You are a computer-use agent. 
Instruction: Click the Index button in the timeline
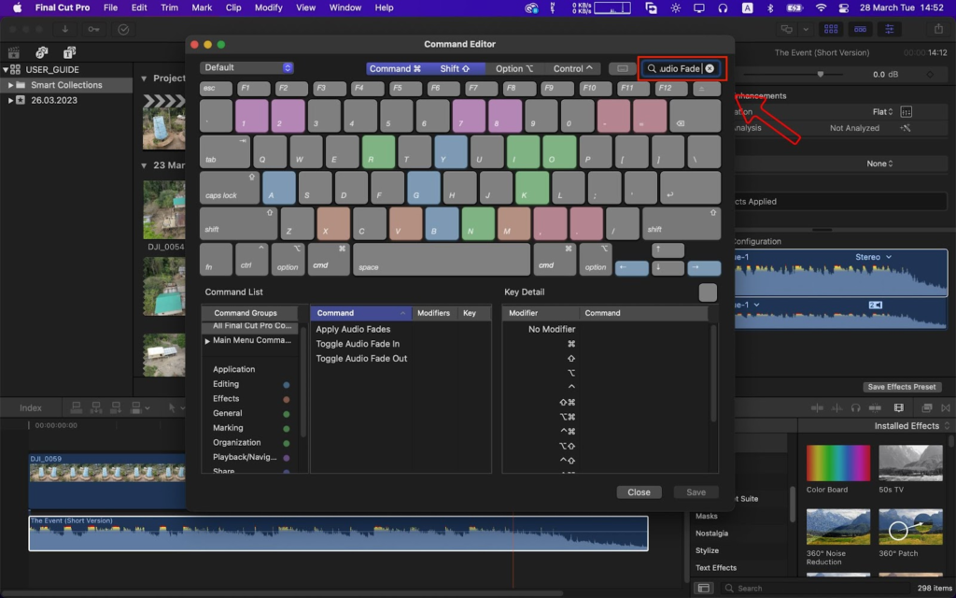click(31, 407)
